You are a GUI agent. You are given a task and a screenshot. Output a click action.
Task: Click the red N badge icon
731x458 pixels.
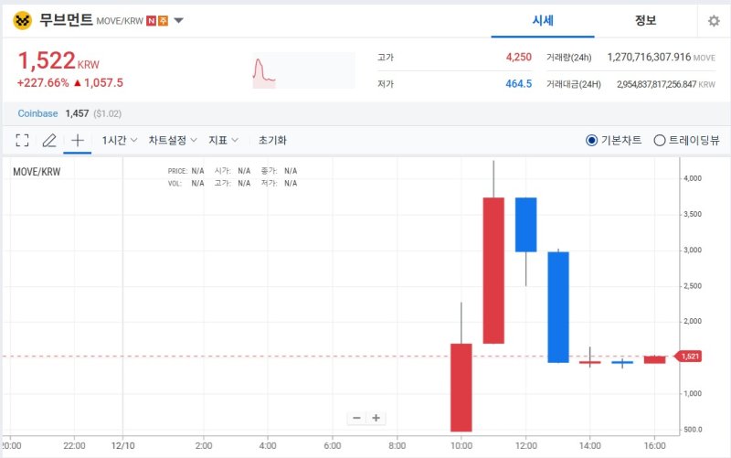[x=151, y=21]
